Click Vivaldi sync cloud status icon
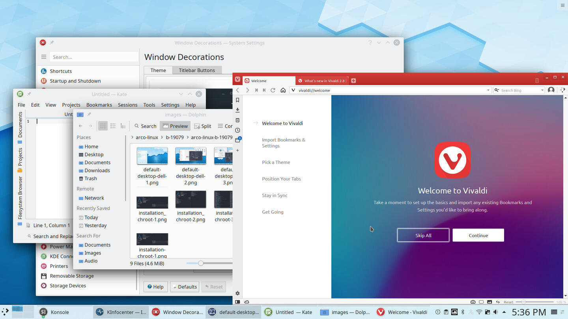Screen dimensions: 568x319 [x=247, y=302]
